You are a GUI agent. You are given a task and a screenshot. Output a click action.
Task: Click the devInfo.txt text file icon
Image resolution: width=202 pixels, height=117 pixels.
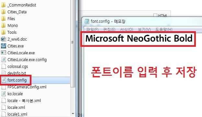click(4, 73)
